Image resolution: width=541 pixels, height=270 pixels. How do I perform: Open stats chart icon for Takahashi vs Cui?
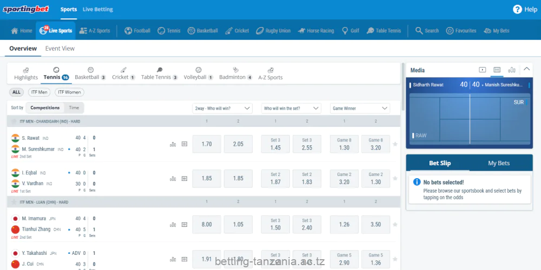pos(173,259)
